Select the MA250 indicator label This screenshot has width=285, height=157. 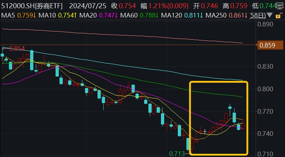215,15
